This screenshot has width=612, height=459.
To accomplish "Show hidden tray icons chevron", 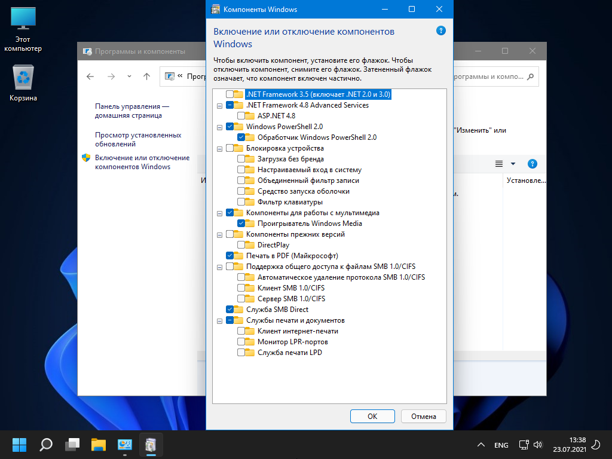I will point(481,445).
